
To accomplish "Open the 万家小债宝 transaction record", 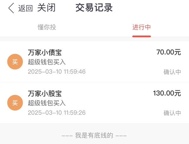I will pyautogui.click(x=94, y=62).
